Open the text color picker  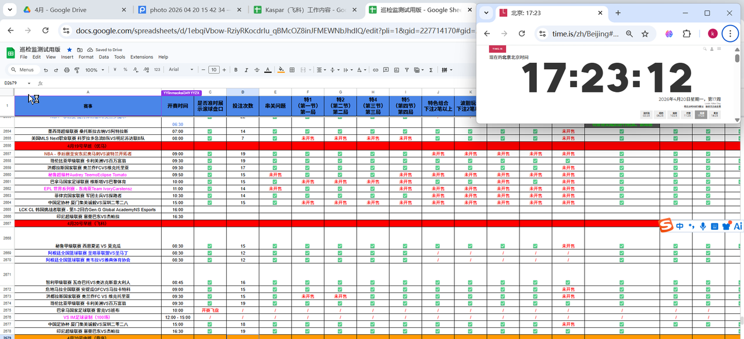coord(268,70)
